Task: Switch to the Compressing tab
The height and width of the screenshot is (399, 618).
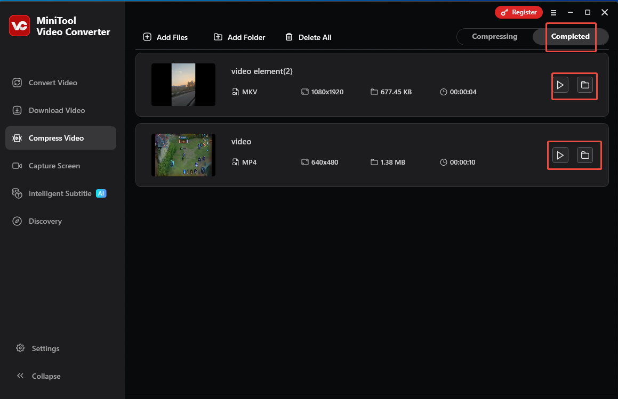Action: pyautogui.click(x=495, y=37)
